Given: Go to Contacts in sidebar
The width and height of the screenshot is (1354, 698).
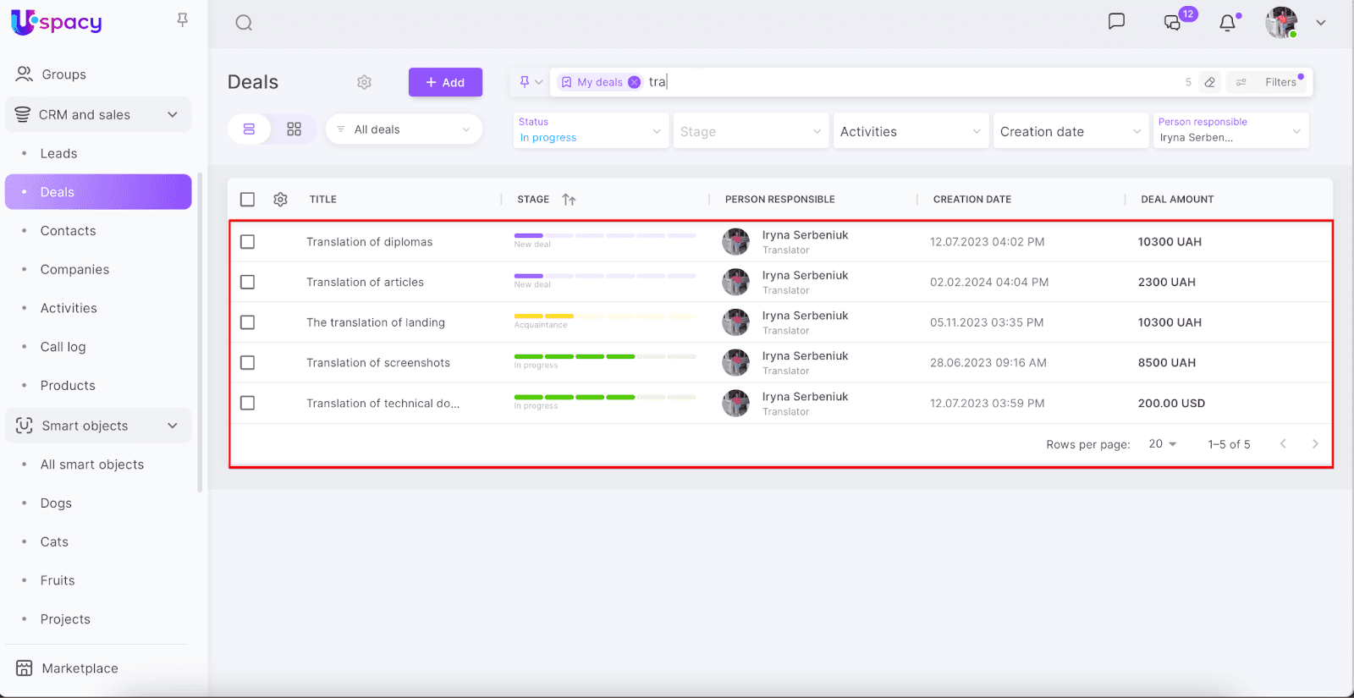Looking at the screenshot, I should click(x=68, y=231).
